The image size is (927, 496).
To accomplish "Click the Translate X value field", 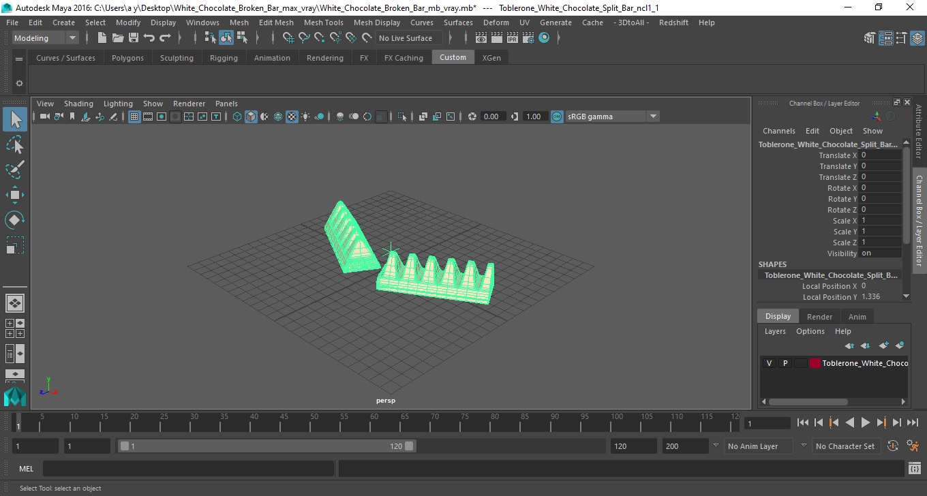I will [881, 155].
